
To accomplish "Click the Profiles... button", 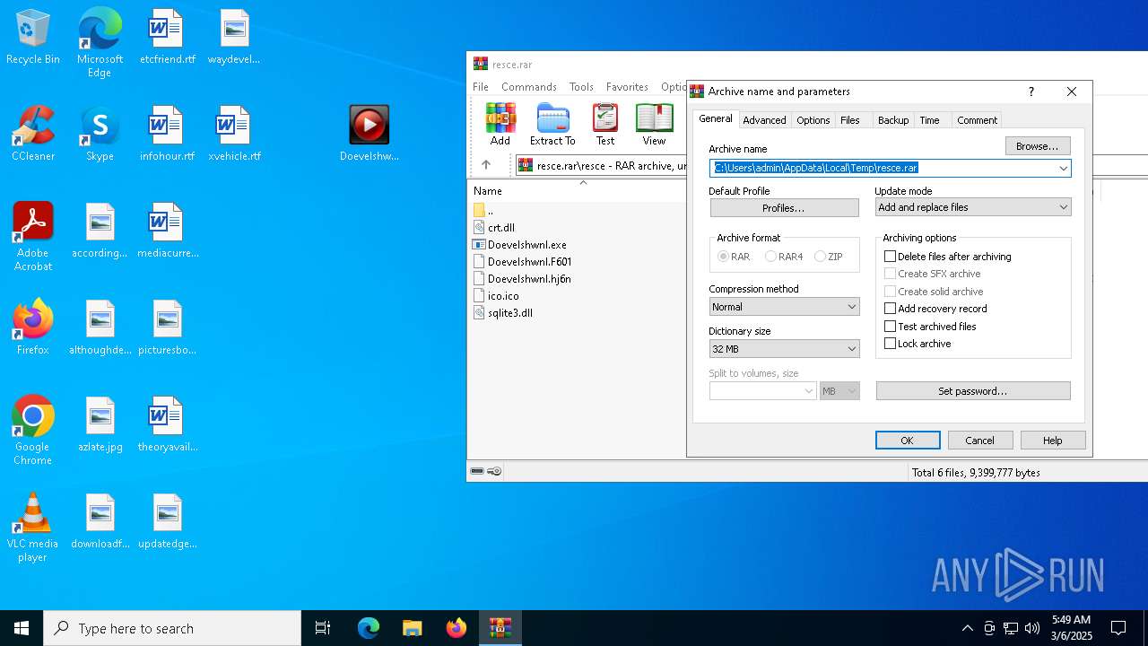I will pos(784,208).
